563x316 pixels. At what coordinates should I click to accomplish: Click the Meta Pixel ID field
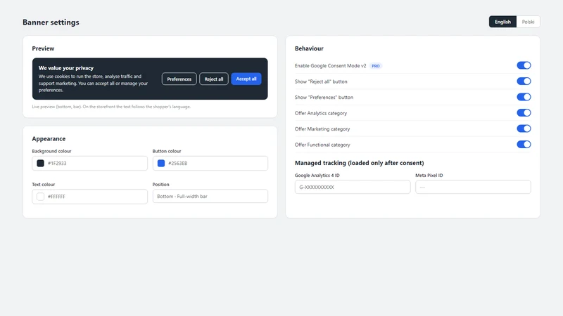(473, 187)
